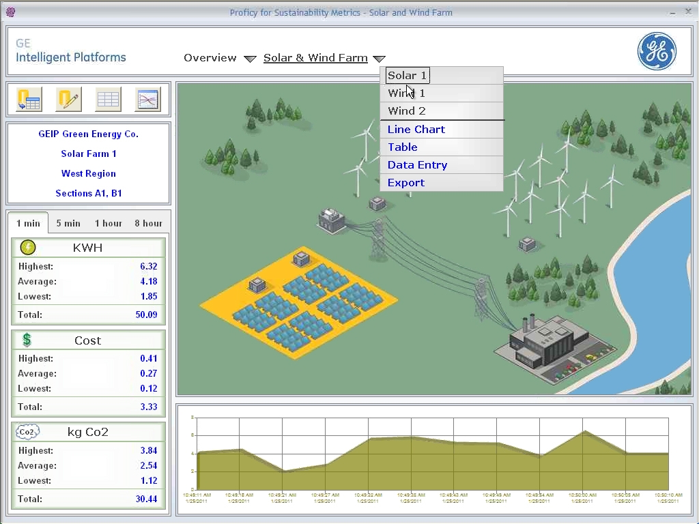This screenshot has width=699, height=524.
Task: Click the Co2 Total value 30.44
Action: tap(146, 499)
